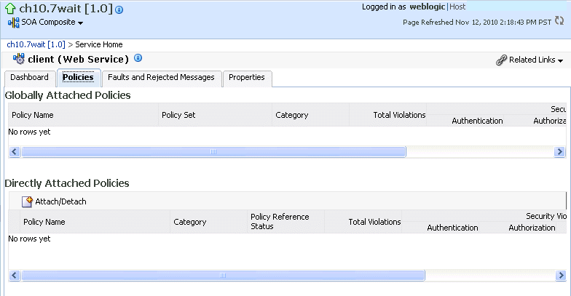Screen dimensions: 571x296
Task: Click the Page Refreshed timestamp text
Action: tap(477, 22)
